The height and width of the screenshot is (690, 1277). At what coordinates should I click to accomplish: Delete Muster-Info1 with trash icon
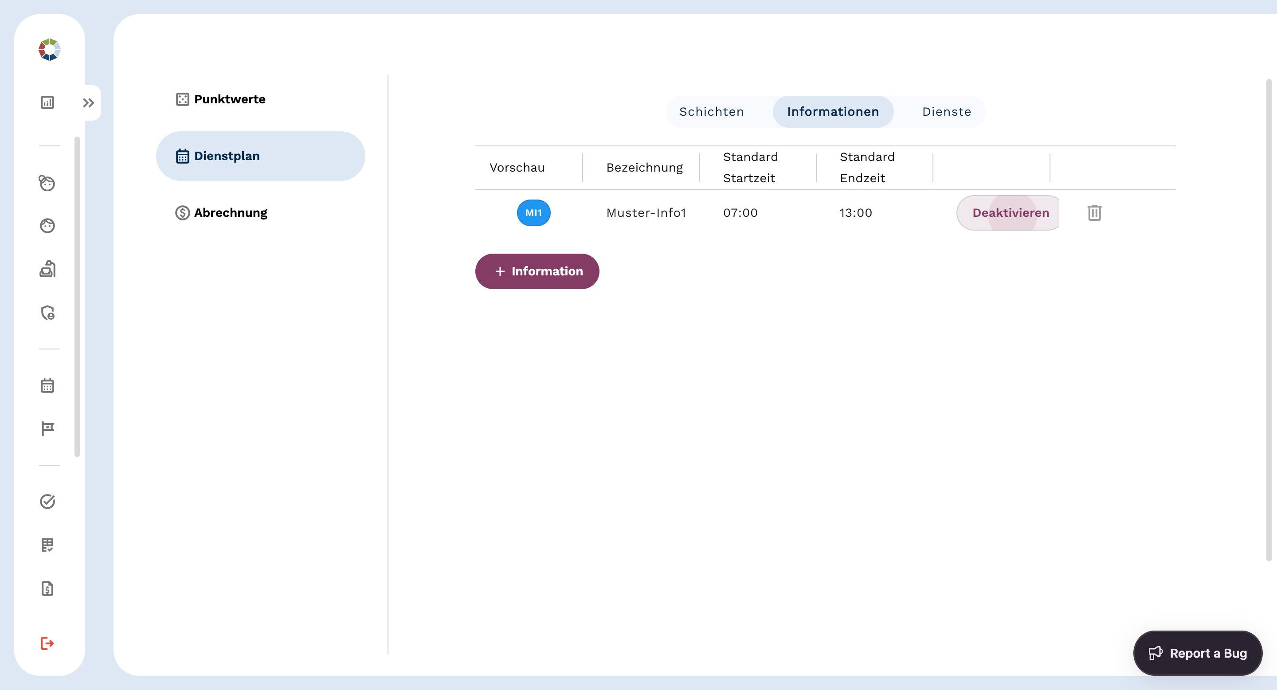[x=1094, y=213]
